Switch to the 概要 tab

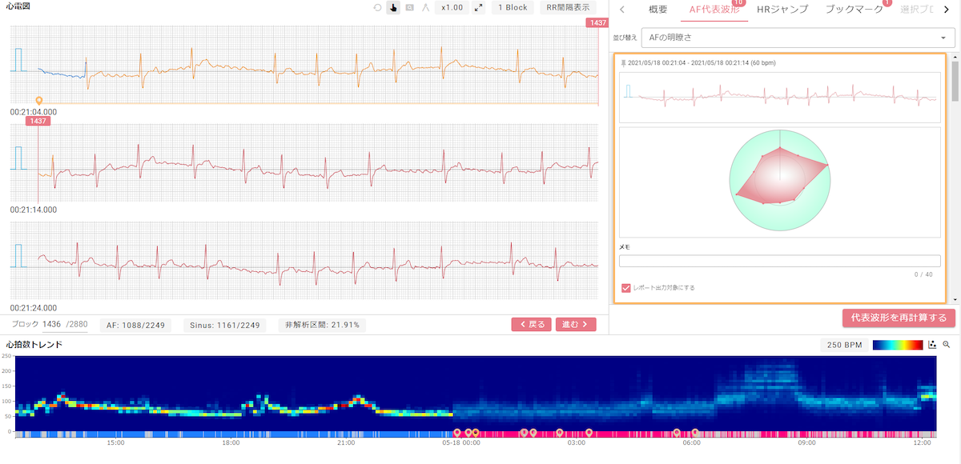pyautogui.click(x=657, y=10)
